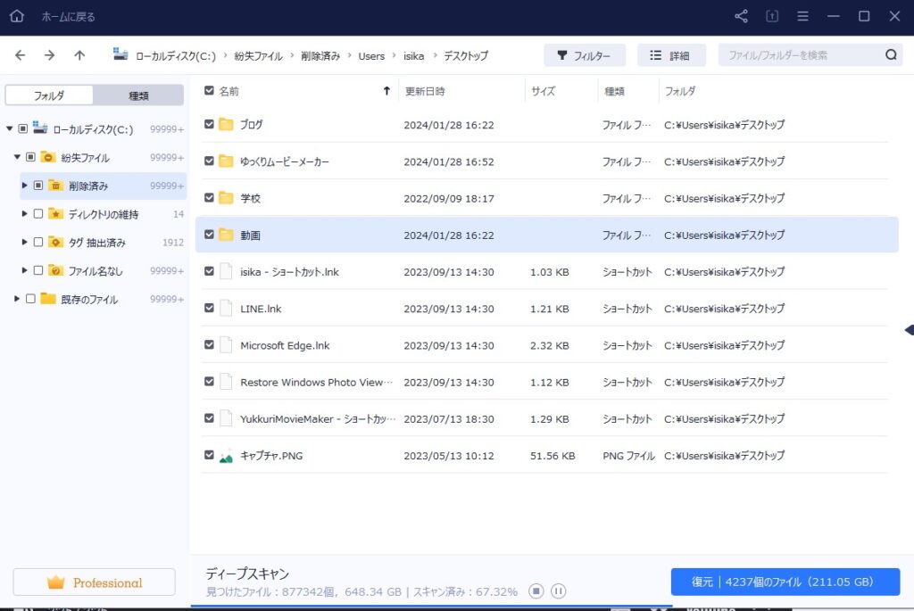Open the フィルター dropdown button
Image resolution: width=914 pixels, height=611 pixels.
[584, 55]
